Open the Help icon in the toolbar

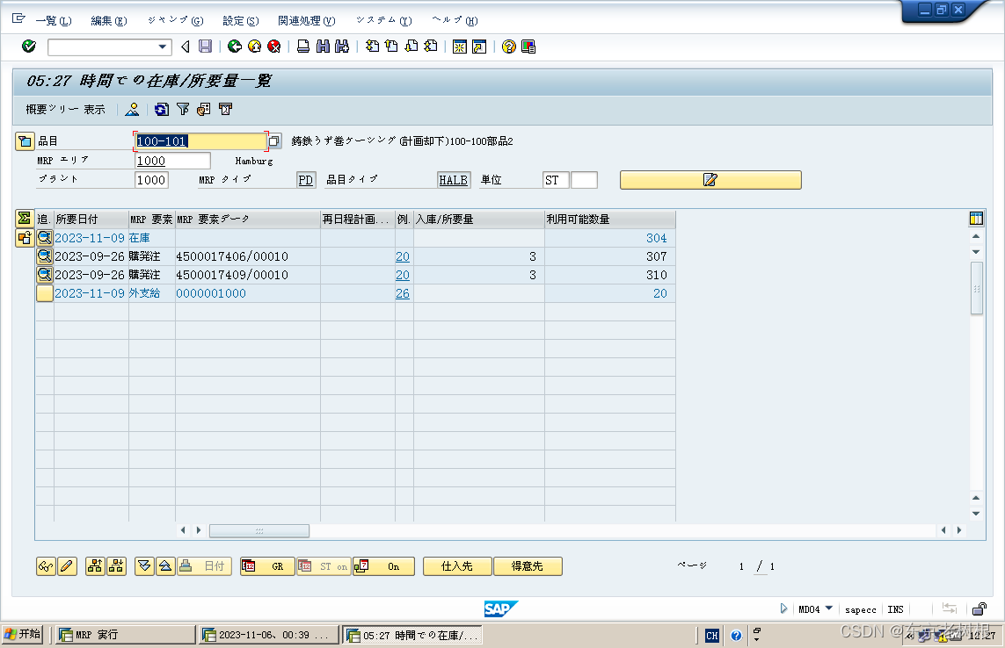pyautogui.click(x=508, y=47)
